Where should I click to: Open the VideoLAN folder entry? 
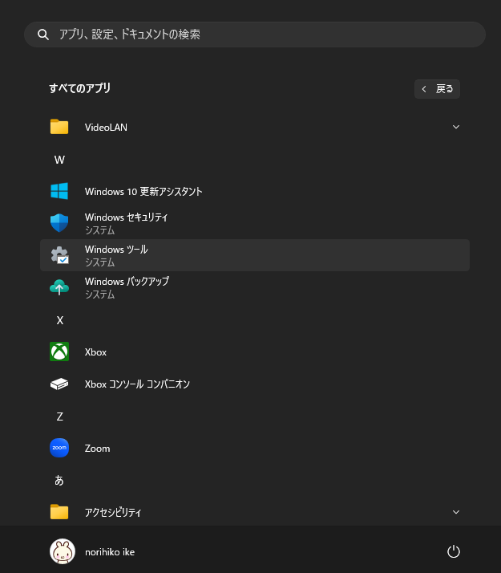click(255, 127)
